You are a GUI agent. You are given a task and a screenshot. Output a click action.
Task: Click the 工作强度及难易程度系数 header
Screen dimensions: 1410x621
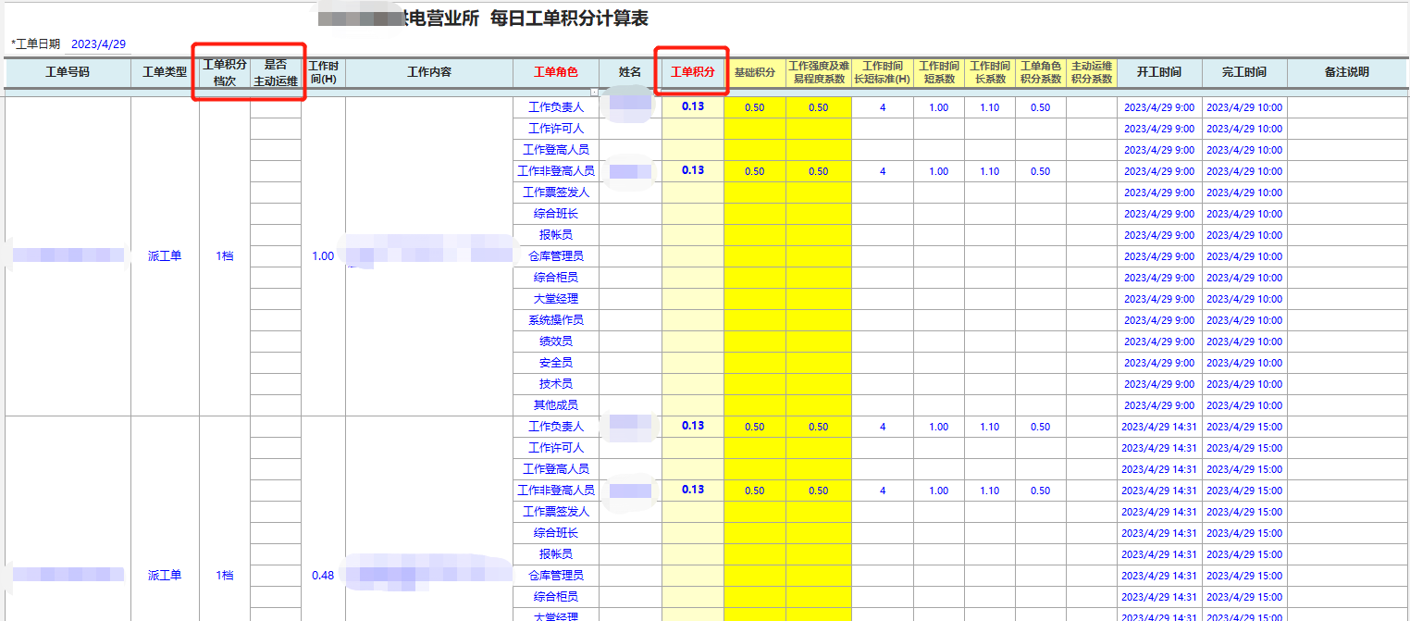tap(819, 72)
